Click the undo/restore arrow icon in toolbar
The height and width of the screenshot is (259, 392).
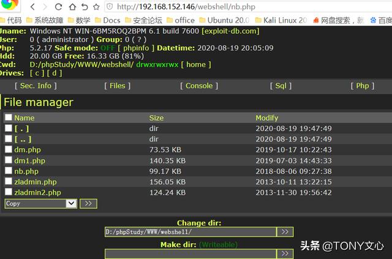(85, 7)
